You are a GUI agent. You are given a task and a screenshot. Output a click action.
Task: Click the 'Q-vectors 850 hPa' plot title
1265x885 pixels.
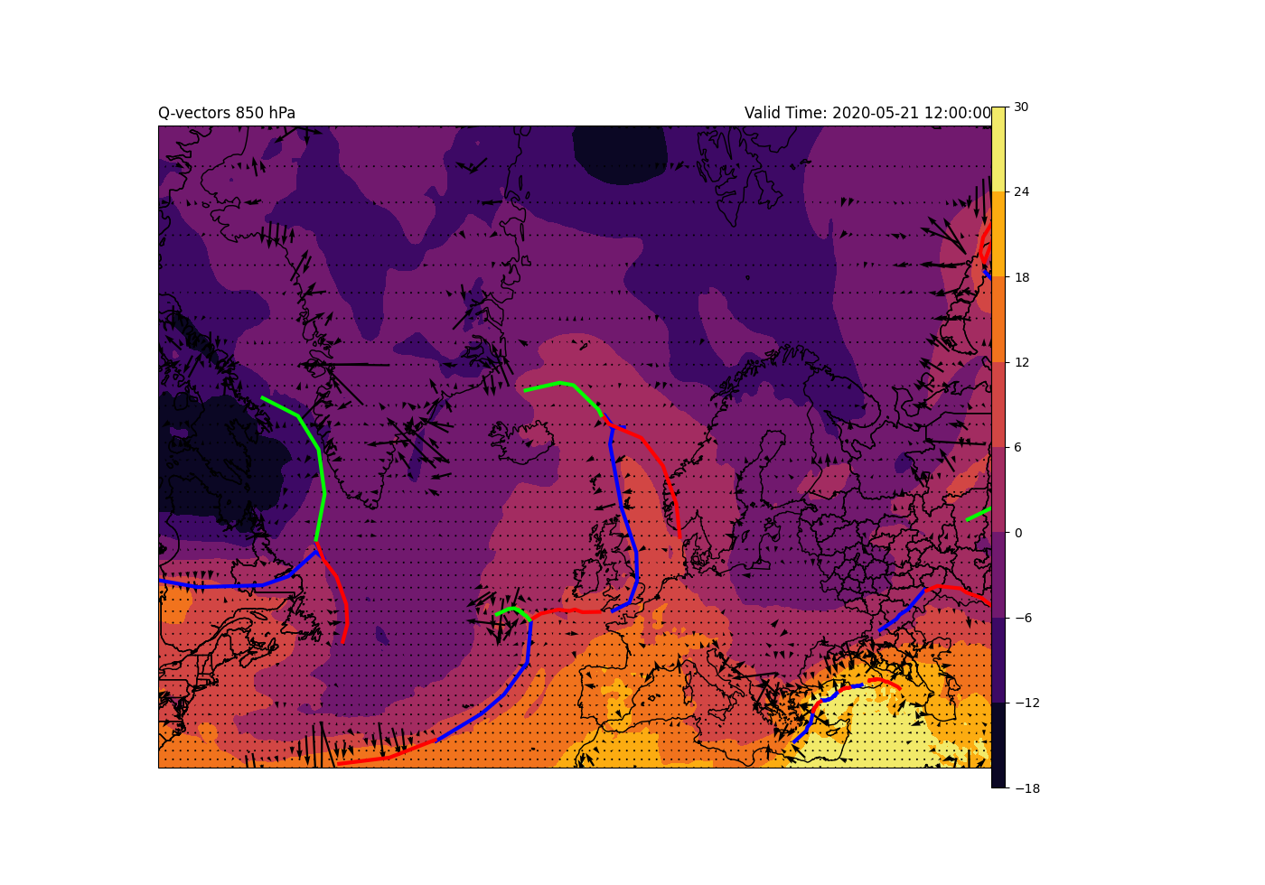(x=227, y=113)
